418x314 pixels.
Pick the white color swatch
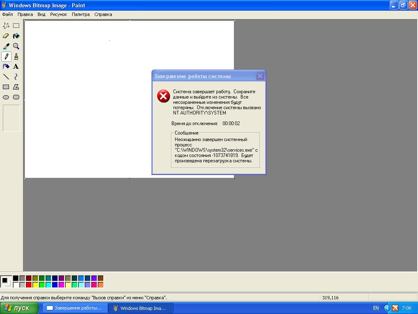pyautogui.click(x=16, y=285)
